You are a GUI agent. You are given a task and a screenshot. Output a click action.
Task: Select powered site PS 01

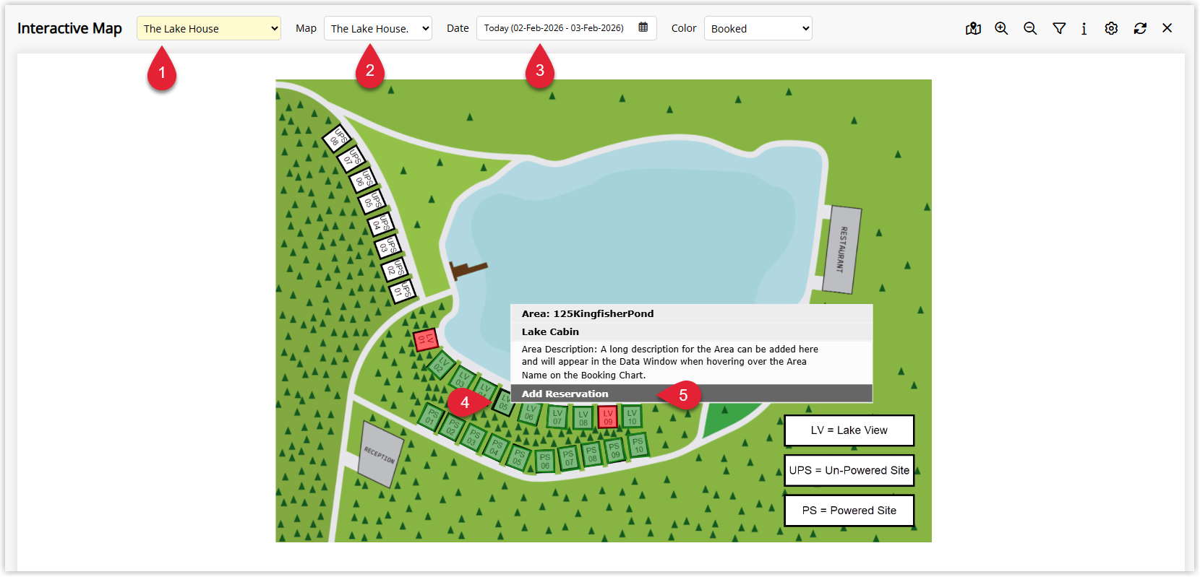432,417
